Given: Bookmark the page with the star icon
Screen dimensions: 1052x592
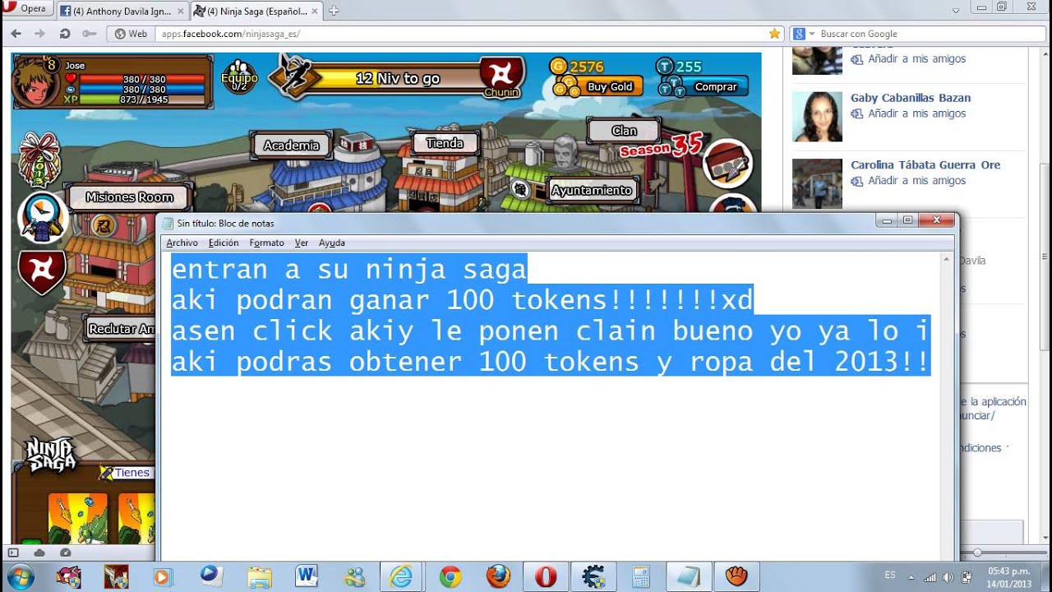Looking at the screenshot, I should point(773,34).
